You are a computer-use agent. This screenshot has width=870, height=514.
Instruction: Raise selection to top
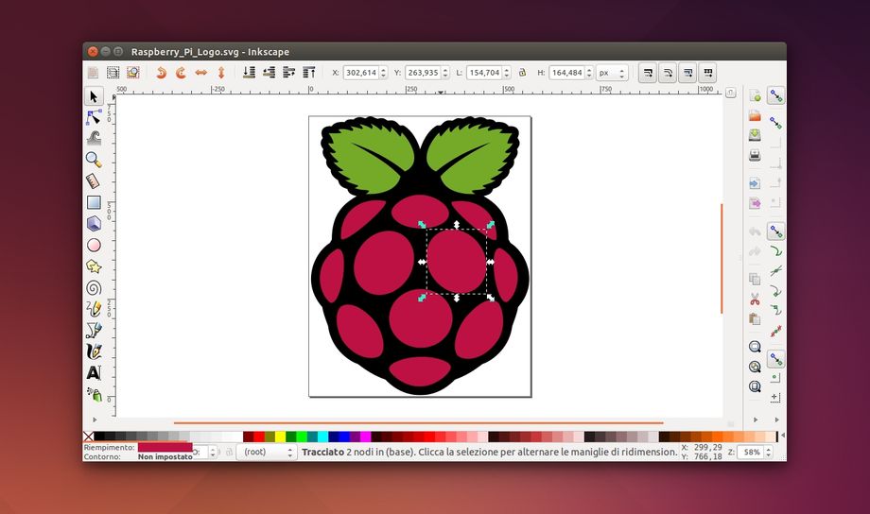308,72
